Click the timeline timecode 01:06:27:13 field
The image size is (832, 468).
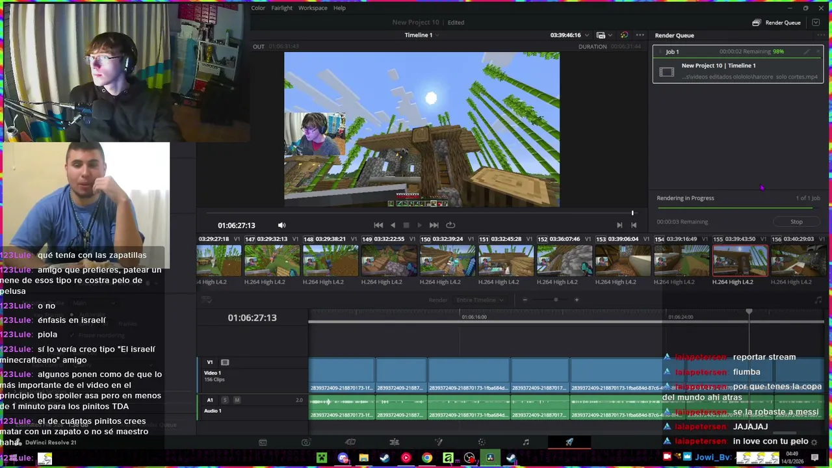pyautogui.click(x=252, y=318)
